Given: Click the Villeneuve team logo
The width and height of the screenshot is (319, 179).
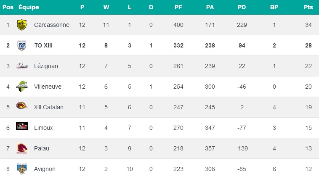Looking at the screenshot, I should (21, 87).
